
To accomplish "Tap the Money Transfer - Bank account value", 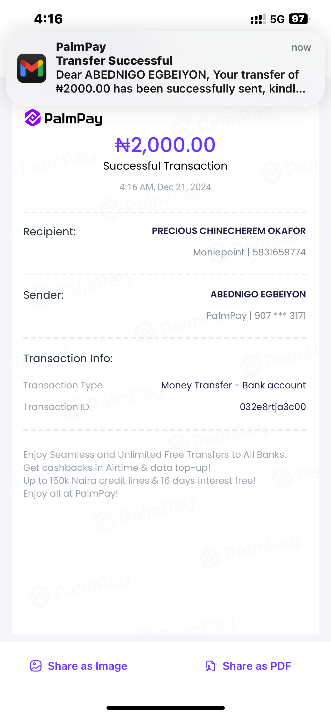I will tap(234, 385).
